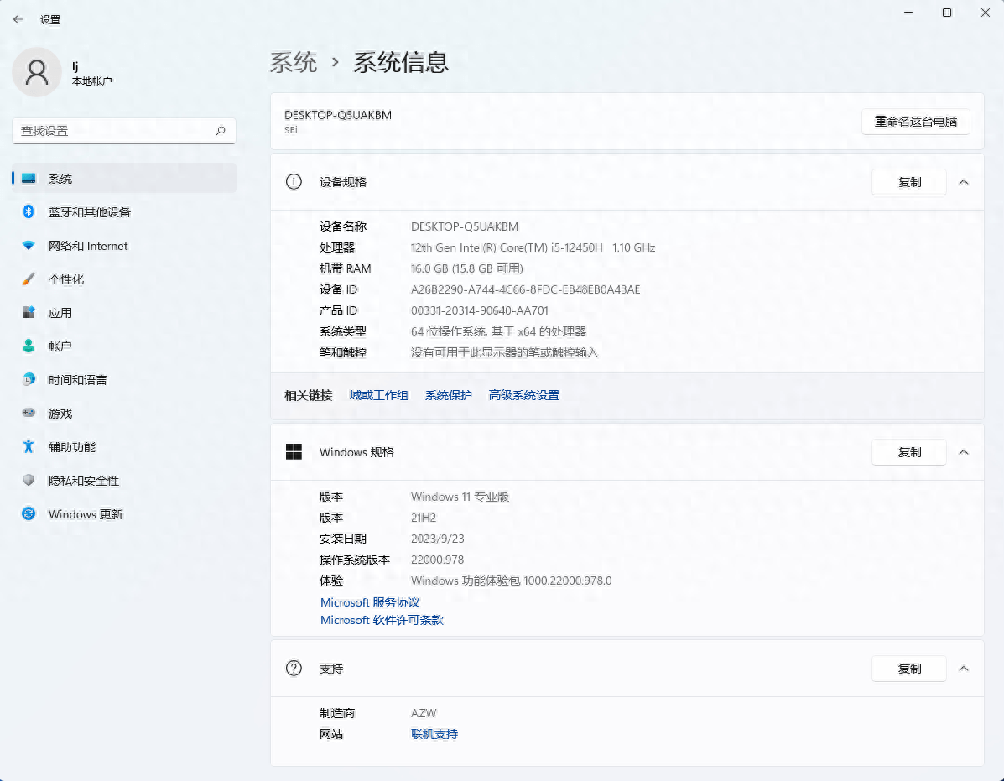Click the gamepad icon for 游戏

click(x=29, y=413)
